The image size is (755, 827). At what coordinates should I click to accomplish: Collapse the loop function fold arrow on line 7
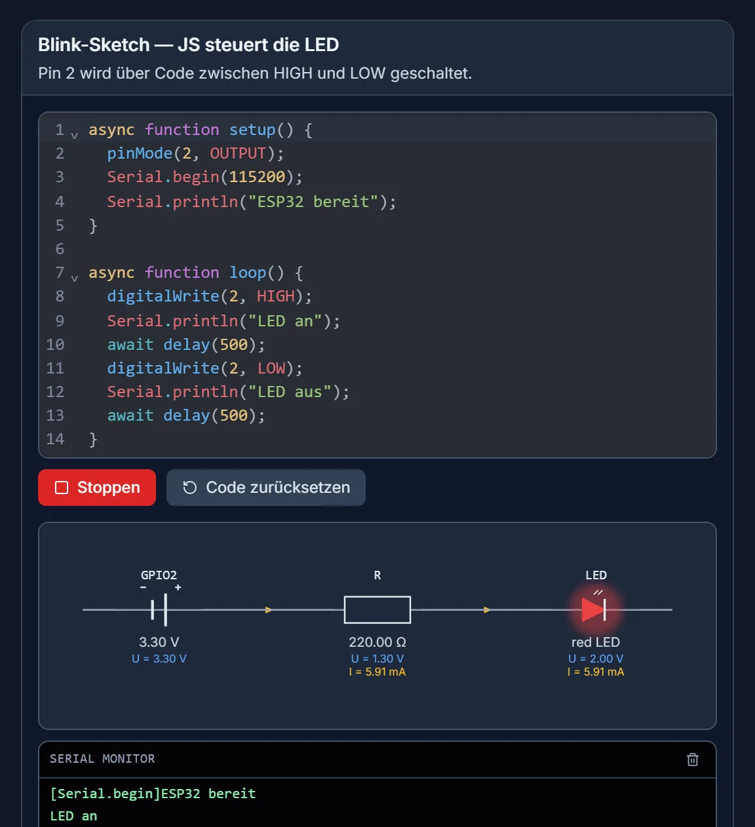point(74,279)
